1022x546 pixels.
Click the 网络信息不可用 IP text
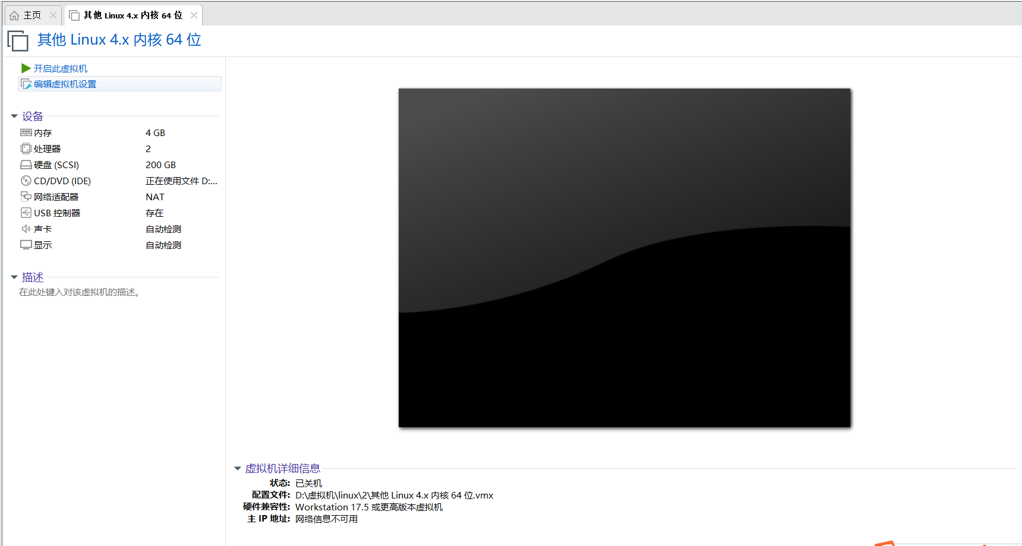pyautogui.click(x=326, y=519)
